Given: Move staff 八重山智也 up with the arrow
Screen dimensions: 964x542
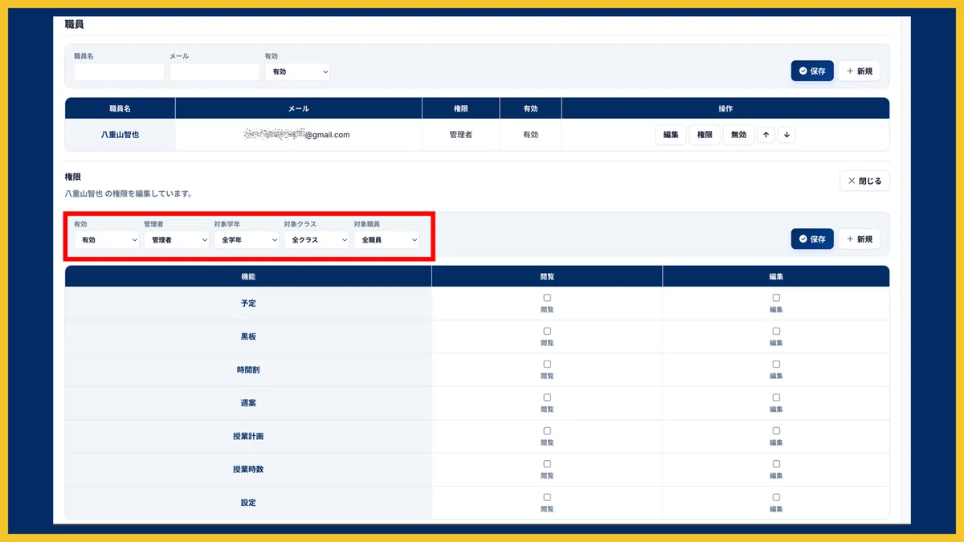Looking at the screenshot, I should point(766,135).
